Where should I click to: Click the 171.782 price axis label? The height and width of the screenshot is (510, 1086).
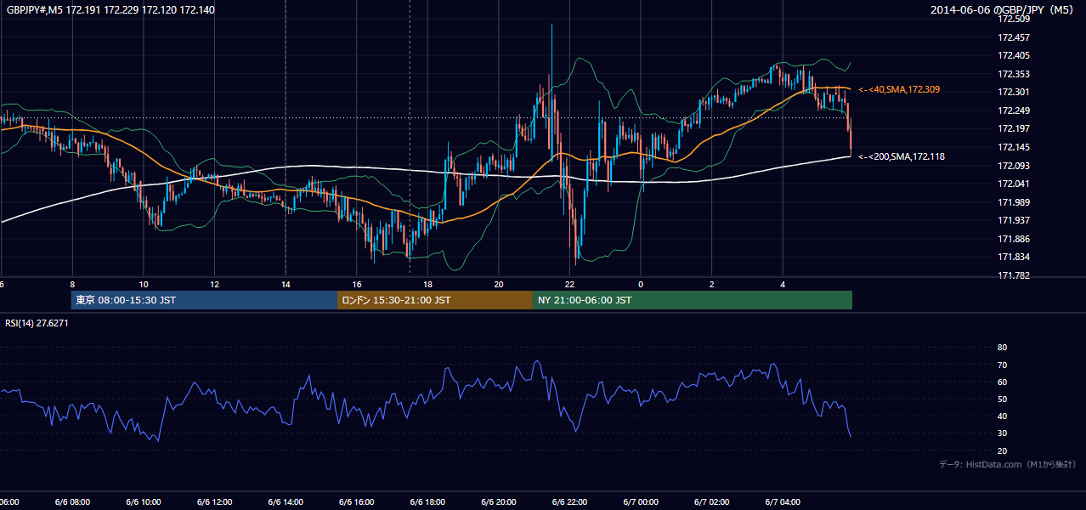point(1015,275)
